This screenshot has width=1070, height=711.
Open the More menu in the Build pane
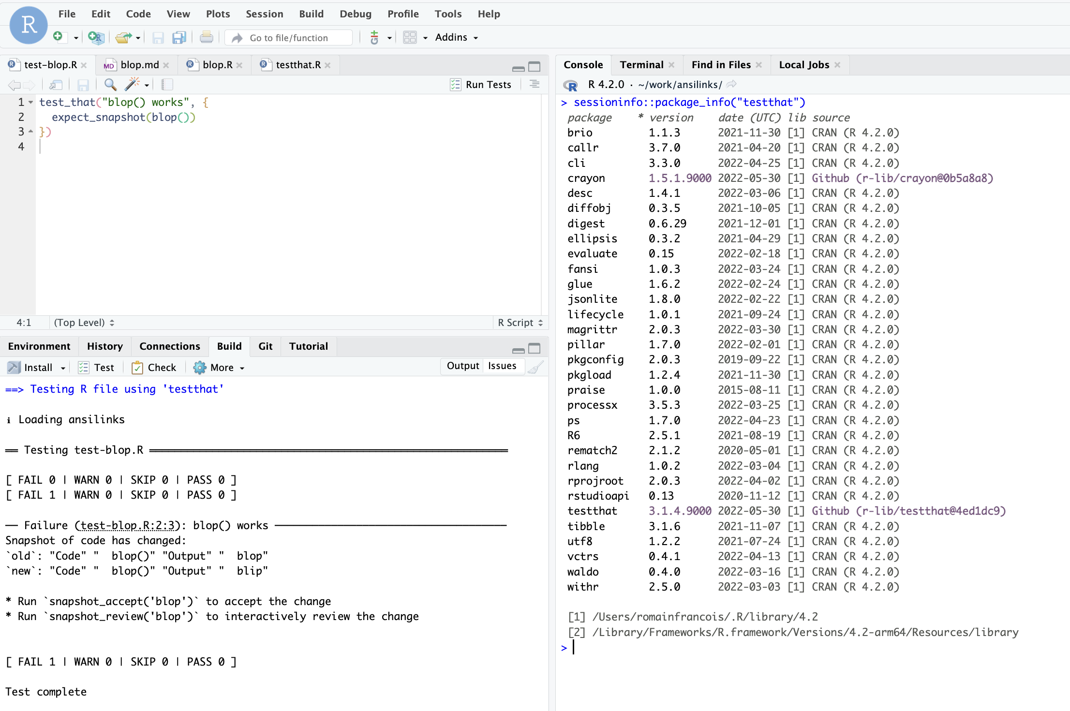(x=219, y=367)
